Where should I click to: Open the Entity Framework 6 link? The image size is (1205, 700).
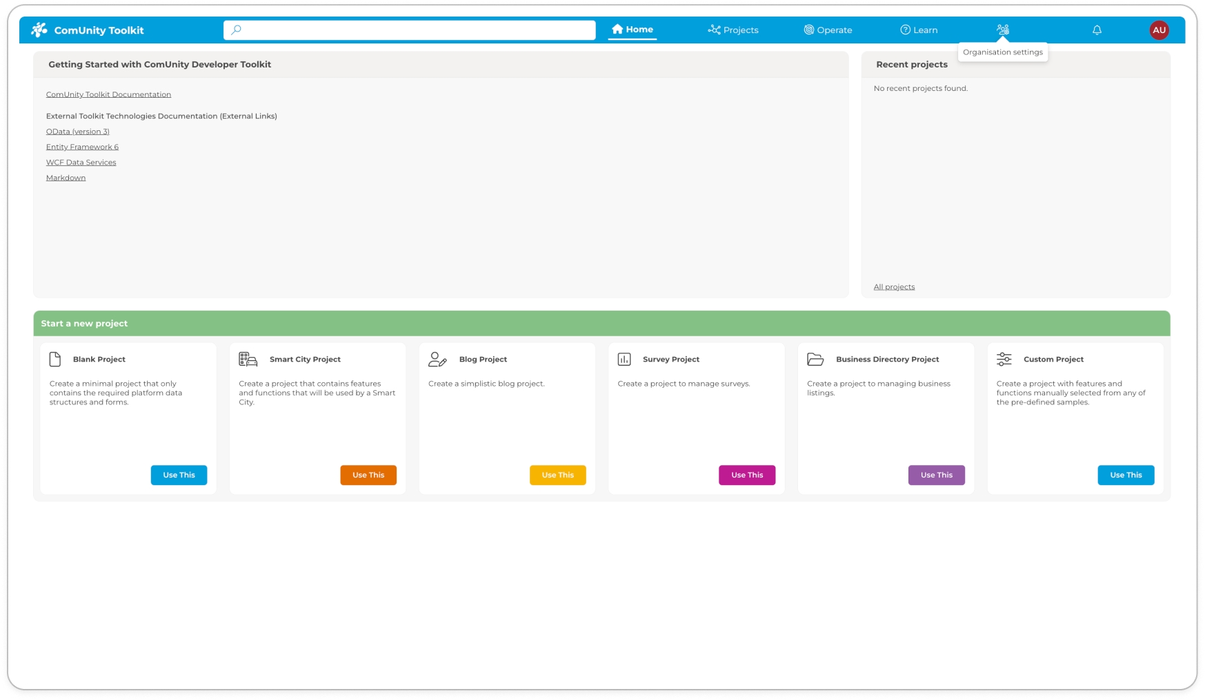coord(82,147)
